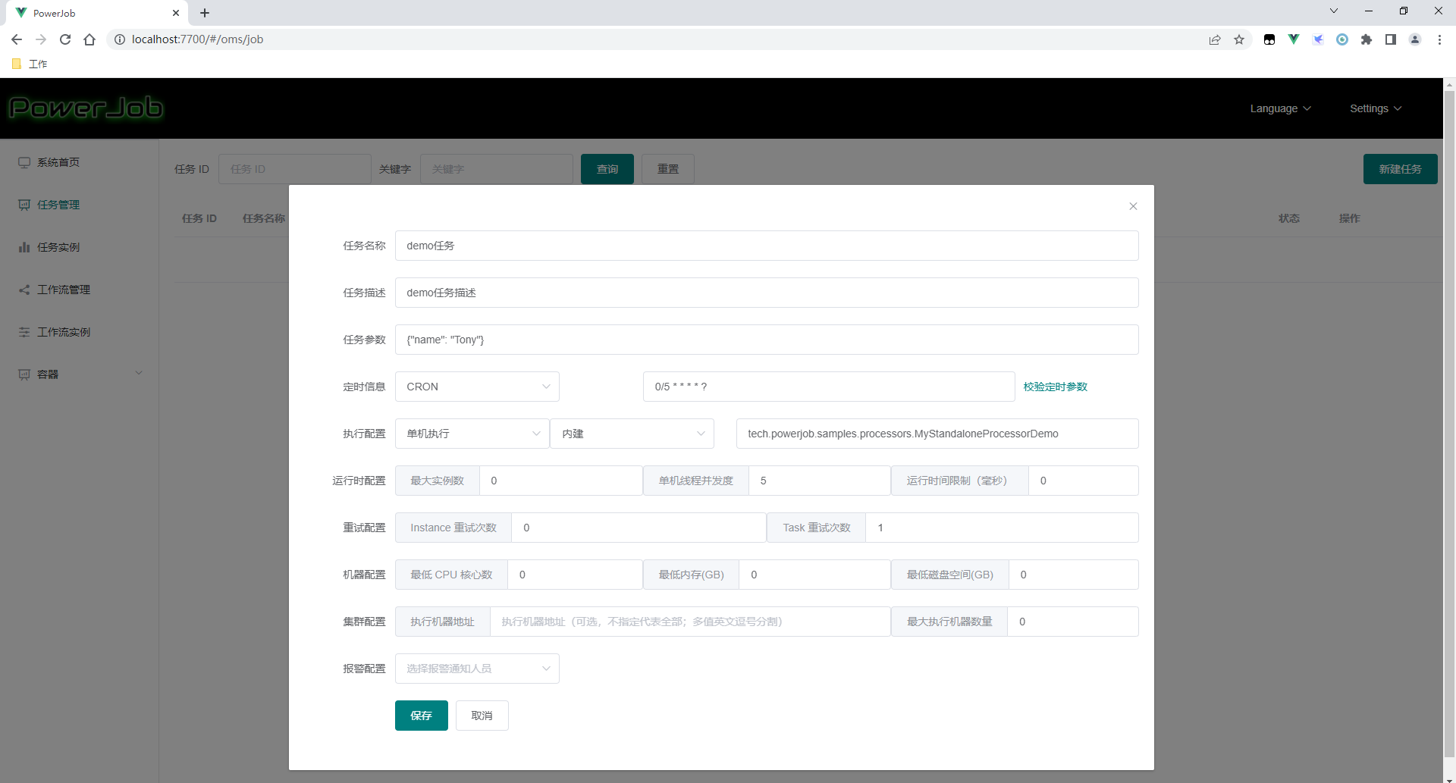Click the 关键字 search field

pyautogui.click(x=497, y=169)
